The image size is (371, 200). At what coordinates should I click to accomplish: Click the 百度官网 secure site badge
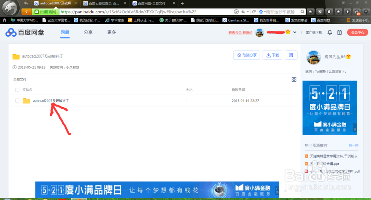[45, 12]
